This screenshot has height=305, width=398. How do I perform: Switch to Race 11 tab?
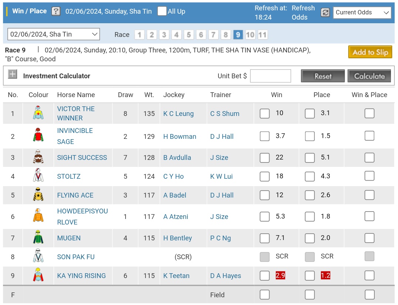pyautogui.click(x=262, y=35)
